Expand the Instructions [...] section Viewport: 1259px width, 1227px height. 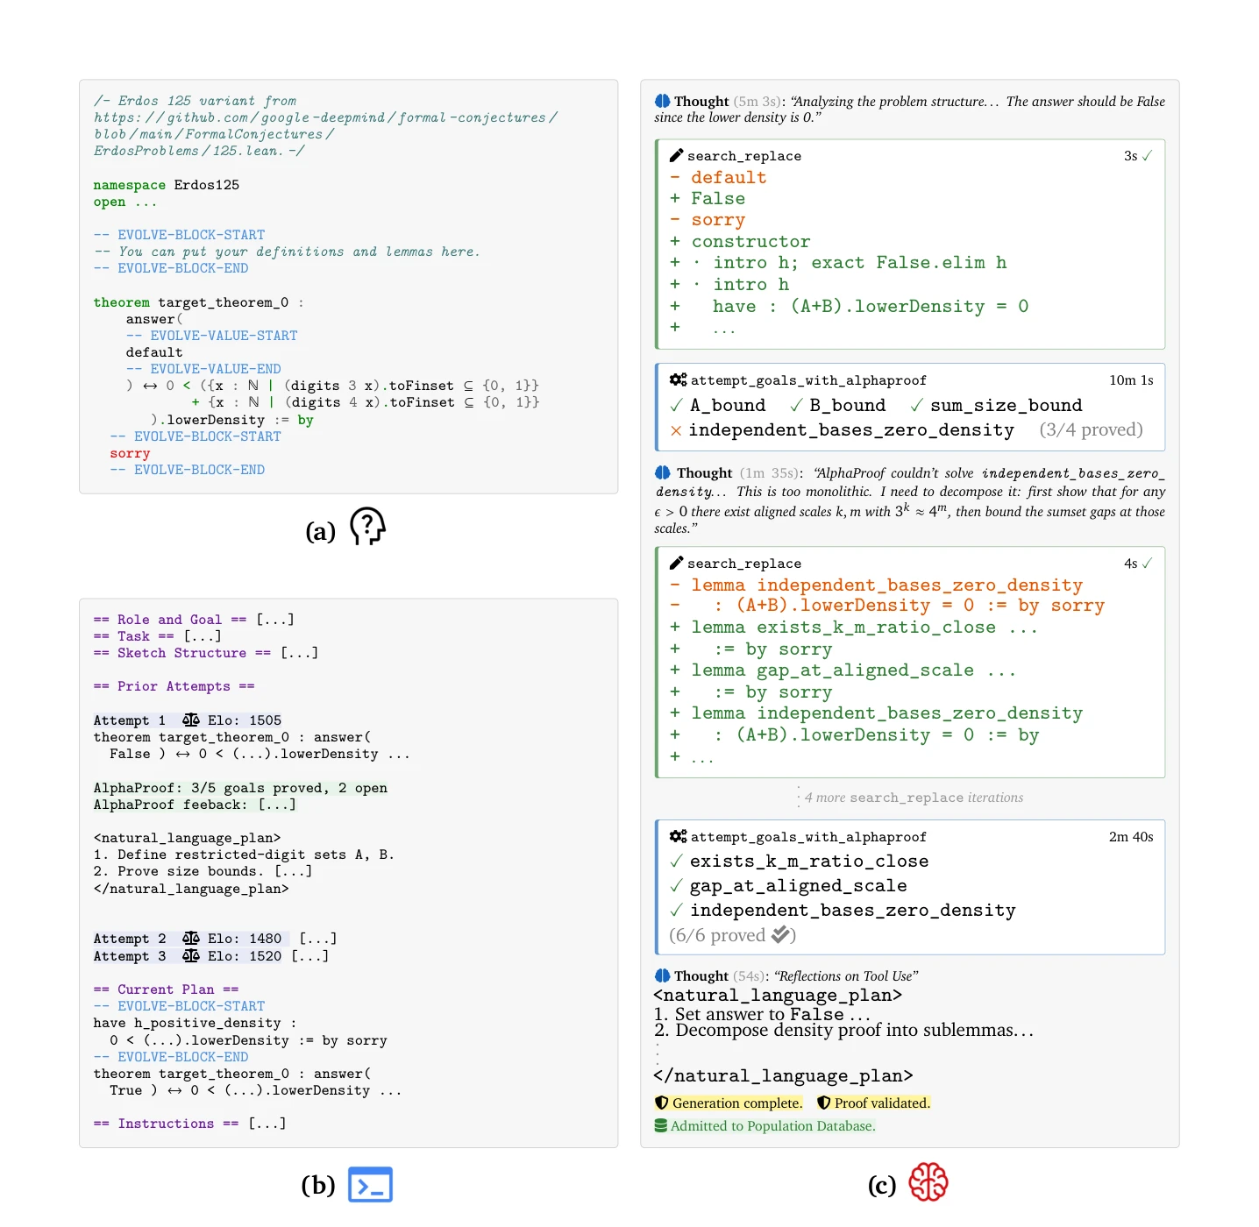pyautogui.click(x=267, y=1124)
